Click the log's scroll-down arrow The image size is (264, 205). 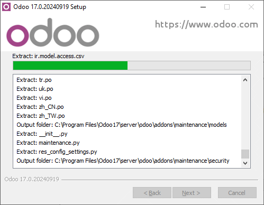[245, 163]
